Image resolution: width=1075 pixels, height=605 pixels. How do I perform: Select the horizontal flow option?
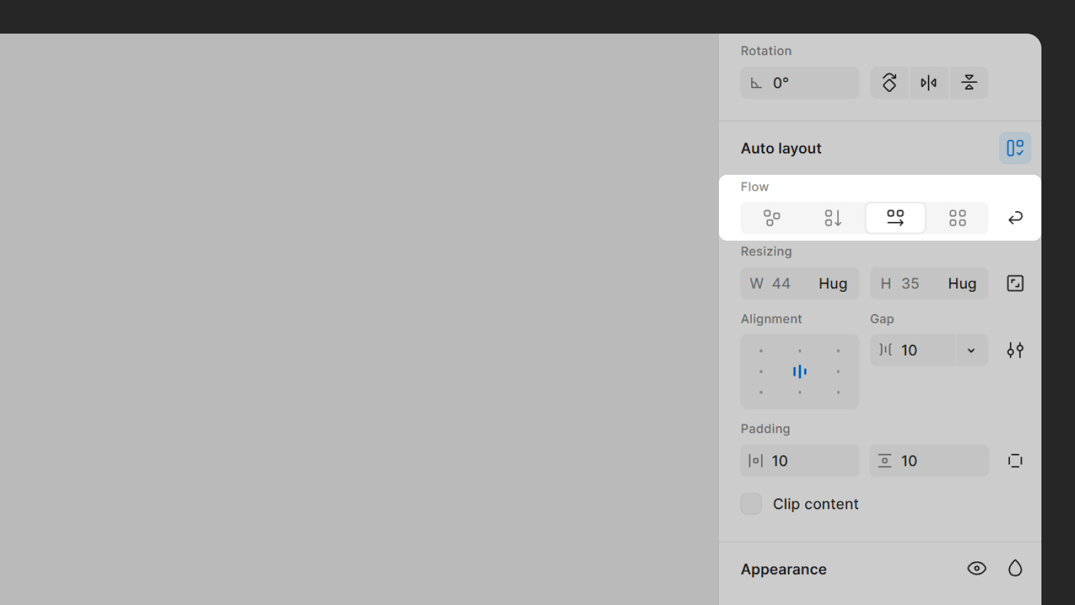[x=895, y=217]
